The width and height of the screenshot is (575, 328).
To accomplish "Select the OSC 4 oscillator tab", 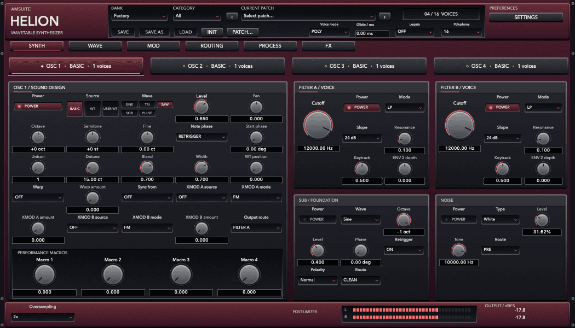I will pyautogui.click(x=501, y=66).
